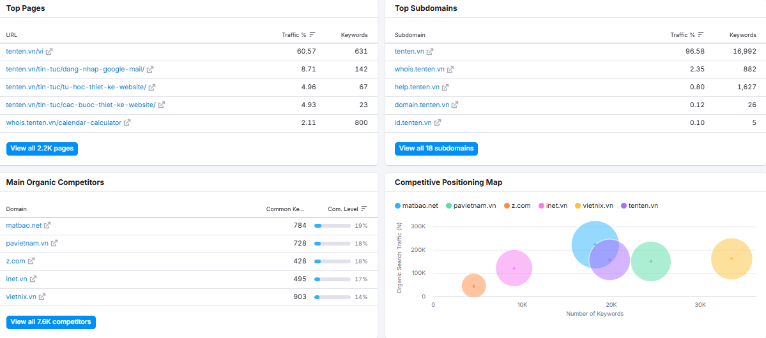
Task: Hide inet.vn series via legend
Action: tap(553, 206)
